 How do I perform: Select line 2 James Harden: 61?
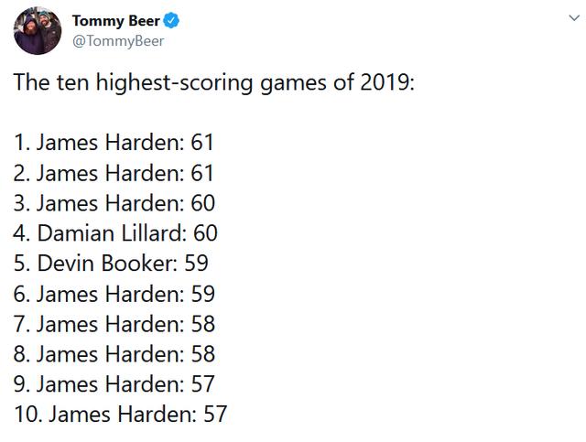(x=114, y=173)
